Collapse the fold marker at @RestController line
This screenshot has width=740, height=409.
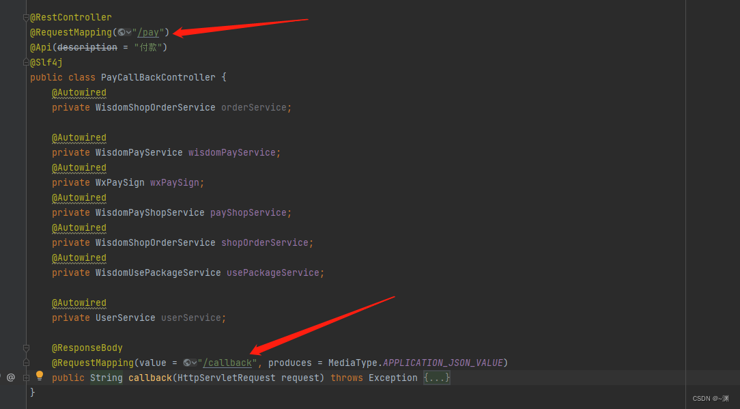click(x=26, y=18)
